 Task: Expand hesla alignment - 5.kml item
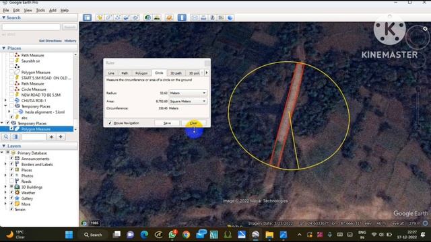9,112
